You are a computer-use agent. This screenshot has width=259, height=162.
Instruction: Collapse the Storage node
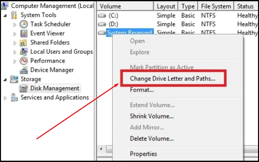tap(5, 80)
